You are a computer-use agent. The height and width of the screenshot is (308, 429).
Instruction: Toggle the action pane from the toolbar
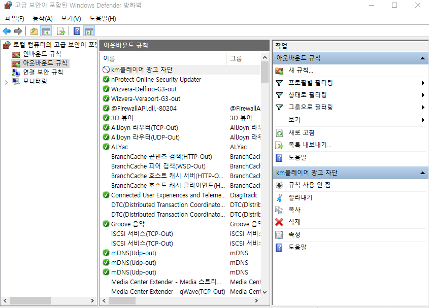pyautogui.click(x=89, y=30)
